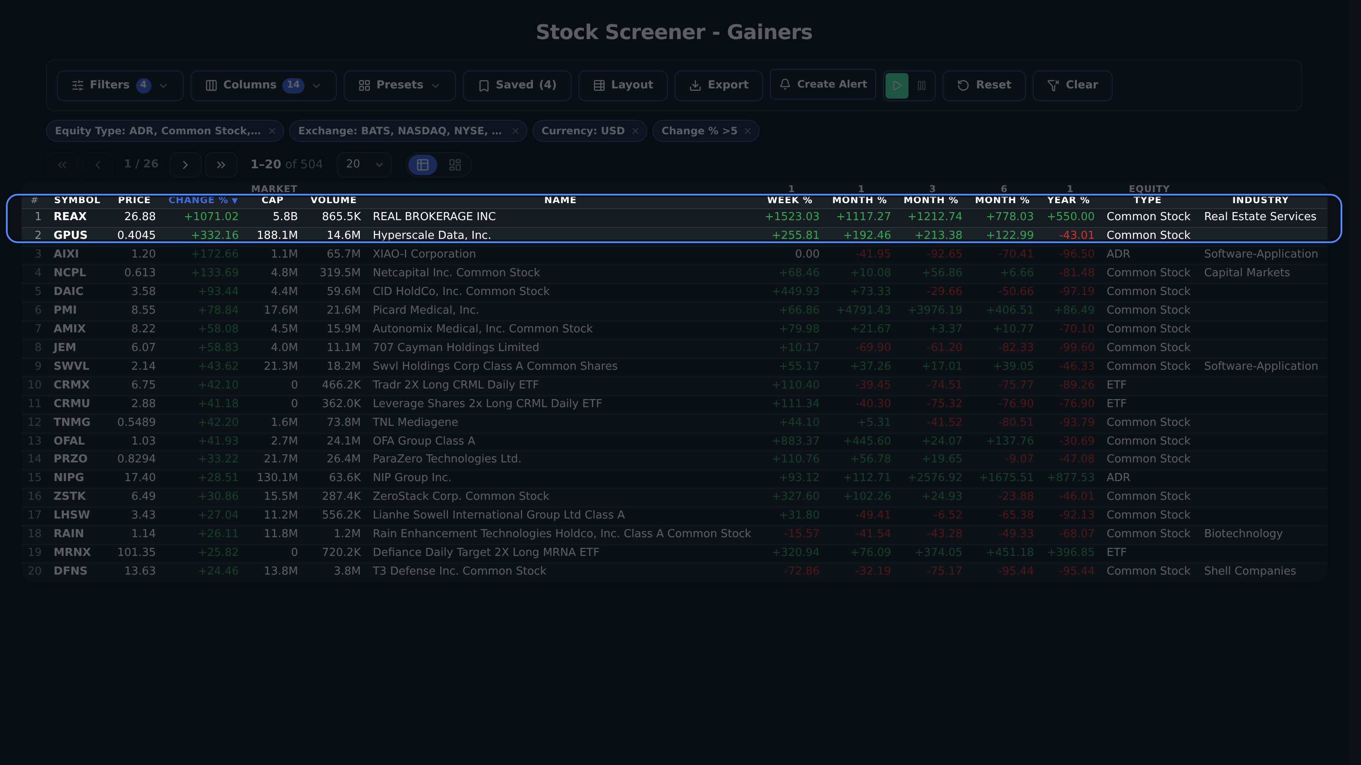Remove the Currency: USD filter chip
This screenshot has height=765, width=1361.
click(x=635, y=131)
